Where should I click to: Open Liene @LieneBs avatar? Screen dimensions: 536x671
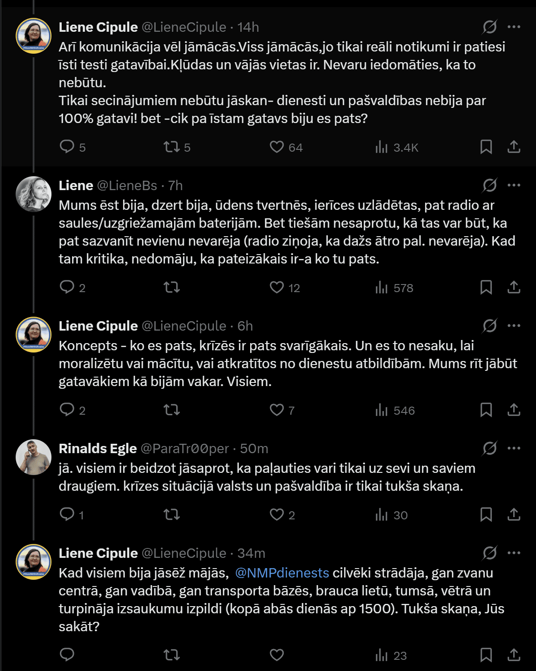tap(34, 194)
